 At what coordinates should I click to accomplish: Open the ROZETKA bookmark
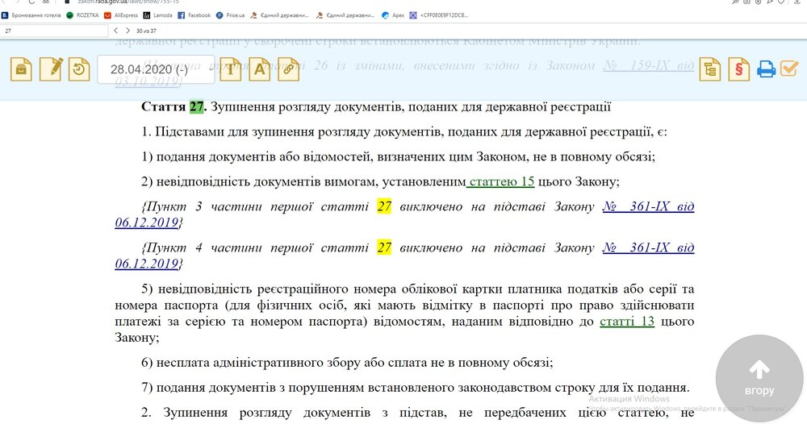(82, 15)
